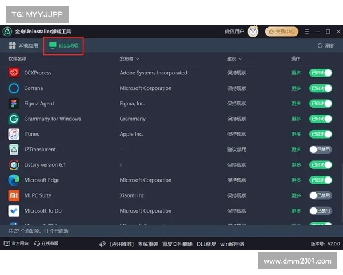
Task: Click the JZTranslucent recycle icon
Action: [x=14, y=150]
